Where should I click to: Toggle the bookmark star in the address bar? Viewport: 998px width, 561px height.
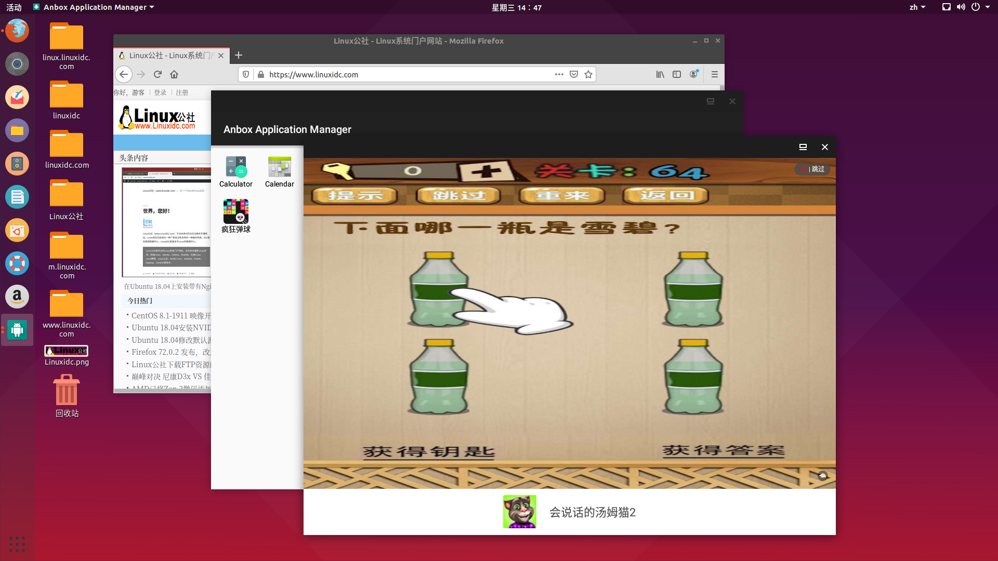588,74
